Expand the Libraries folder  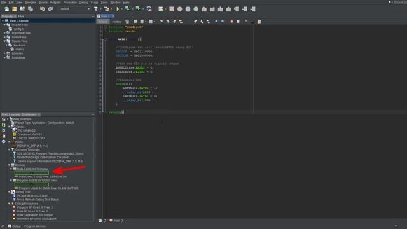click(4, 53)
